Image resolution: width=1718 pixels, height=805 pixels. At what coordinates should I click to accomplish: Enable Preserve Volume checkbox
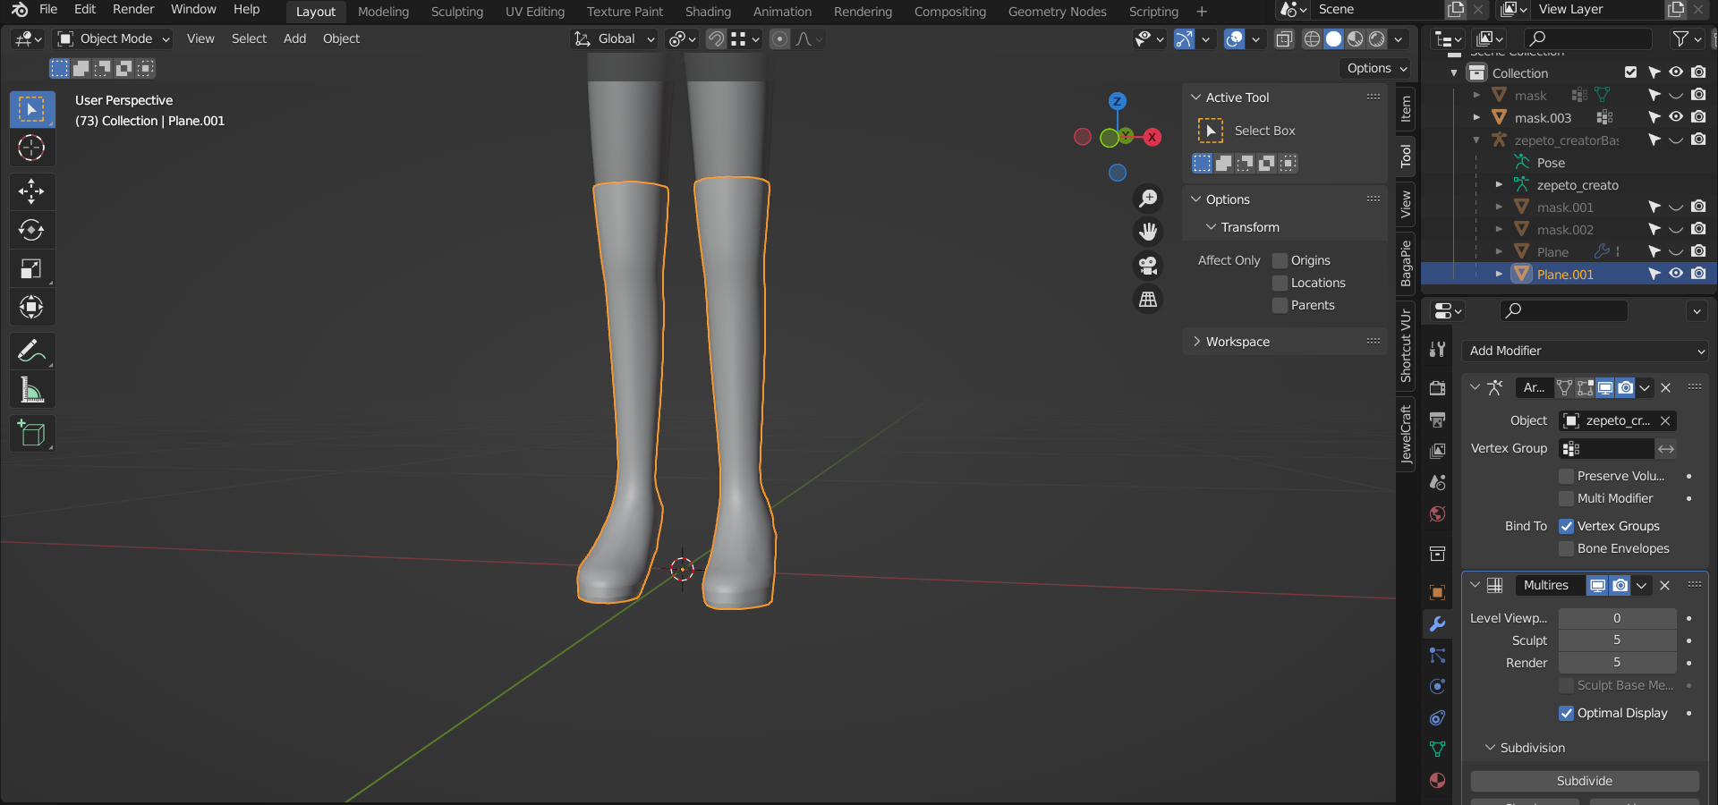[x=1566, y=476]
